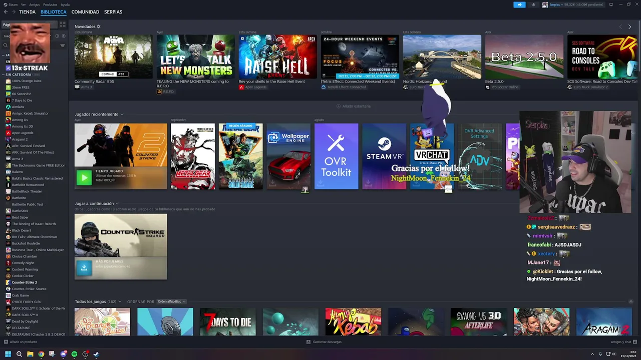Screen dimensions: 641x360
Task: Open the Amigos menu
Action: (35, 4)
